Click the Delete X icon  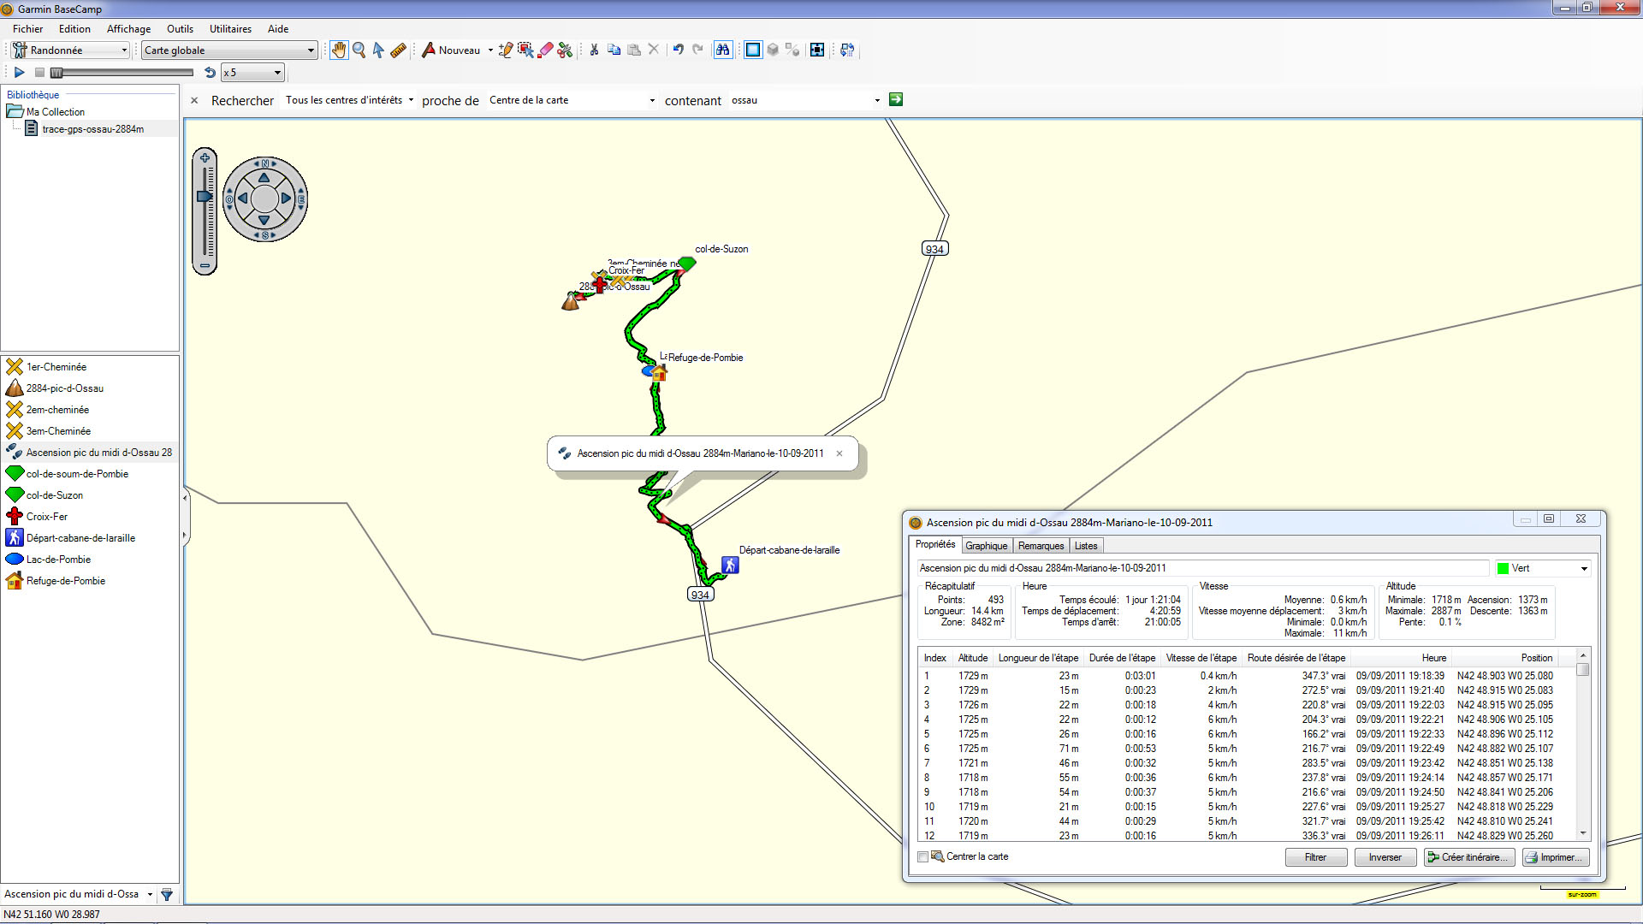(654, 50)
